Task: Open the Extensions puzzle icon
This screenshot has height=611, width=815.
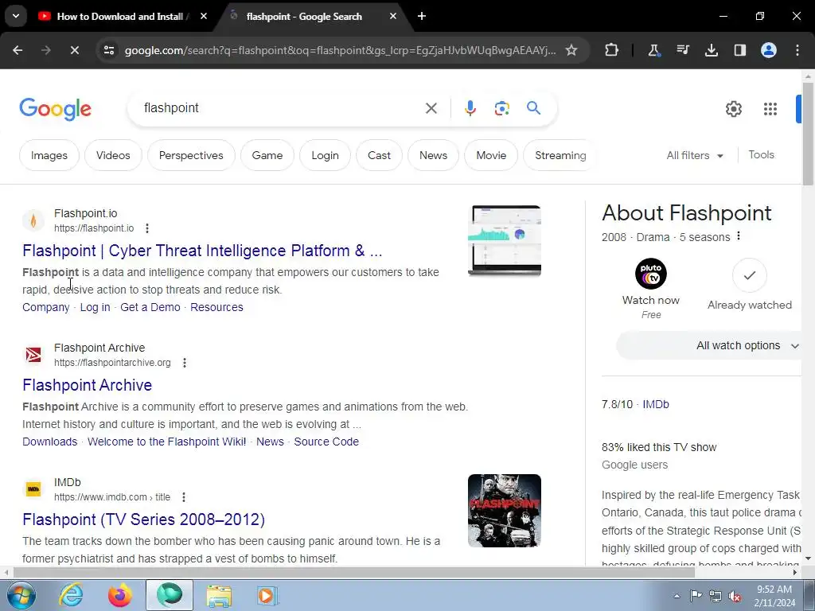Action: tap(612, 50)
